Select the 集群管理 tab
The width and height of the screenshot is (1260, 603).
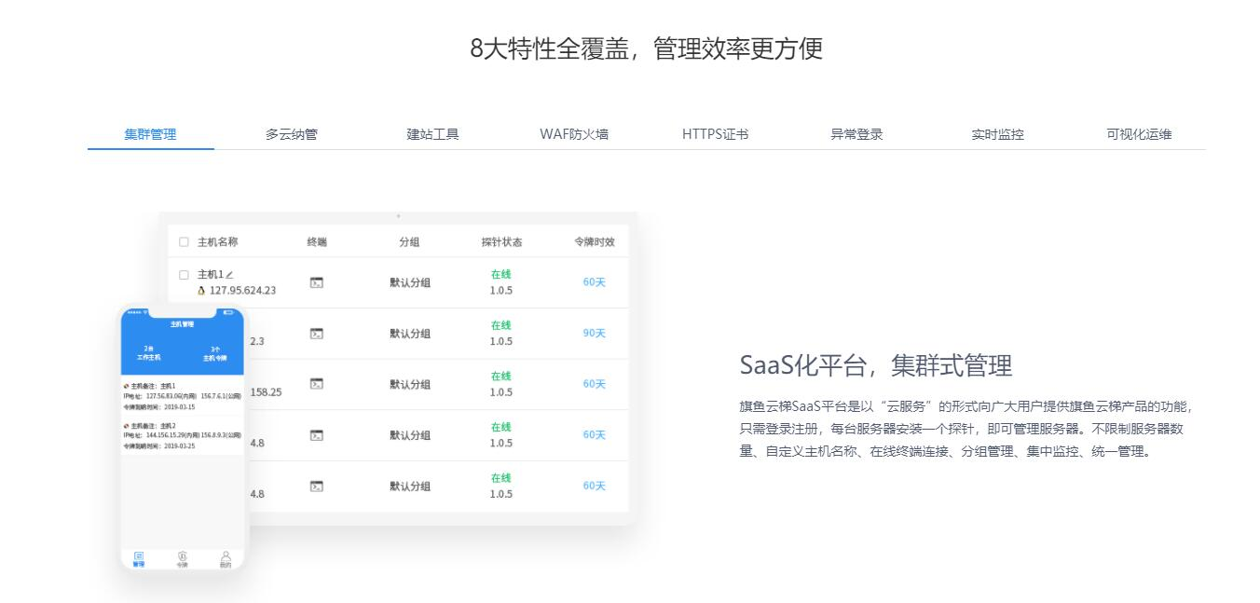coord(151,134)
